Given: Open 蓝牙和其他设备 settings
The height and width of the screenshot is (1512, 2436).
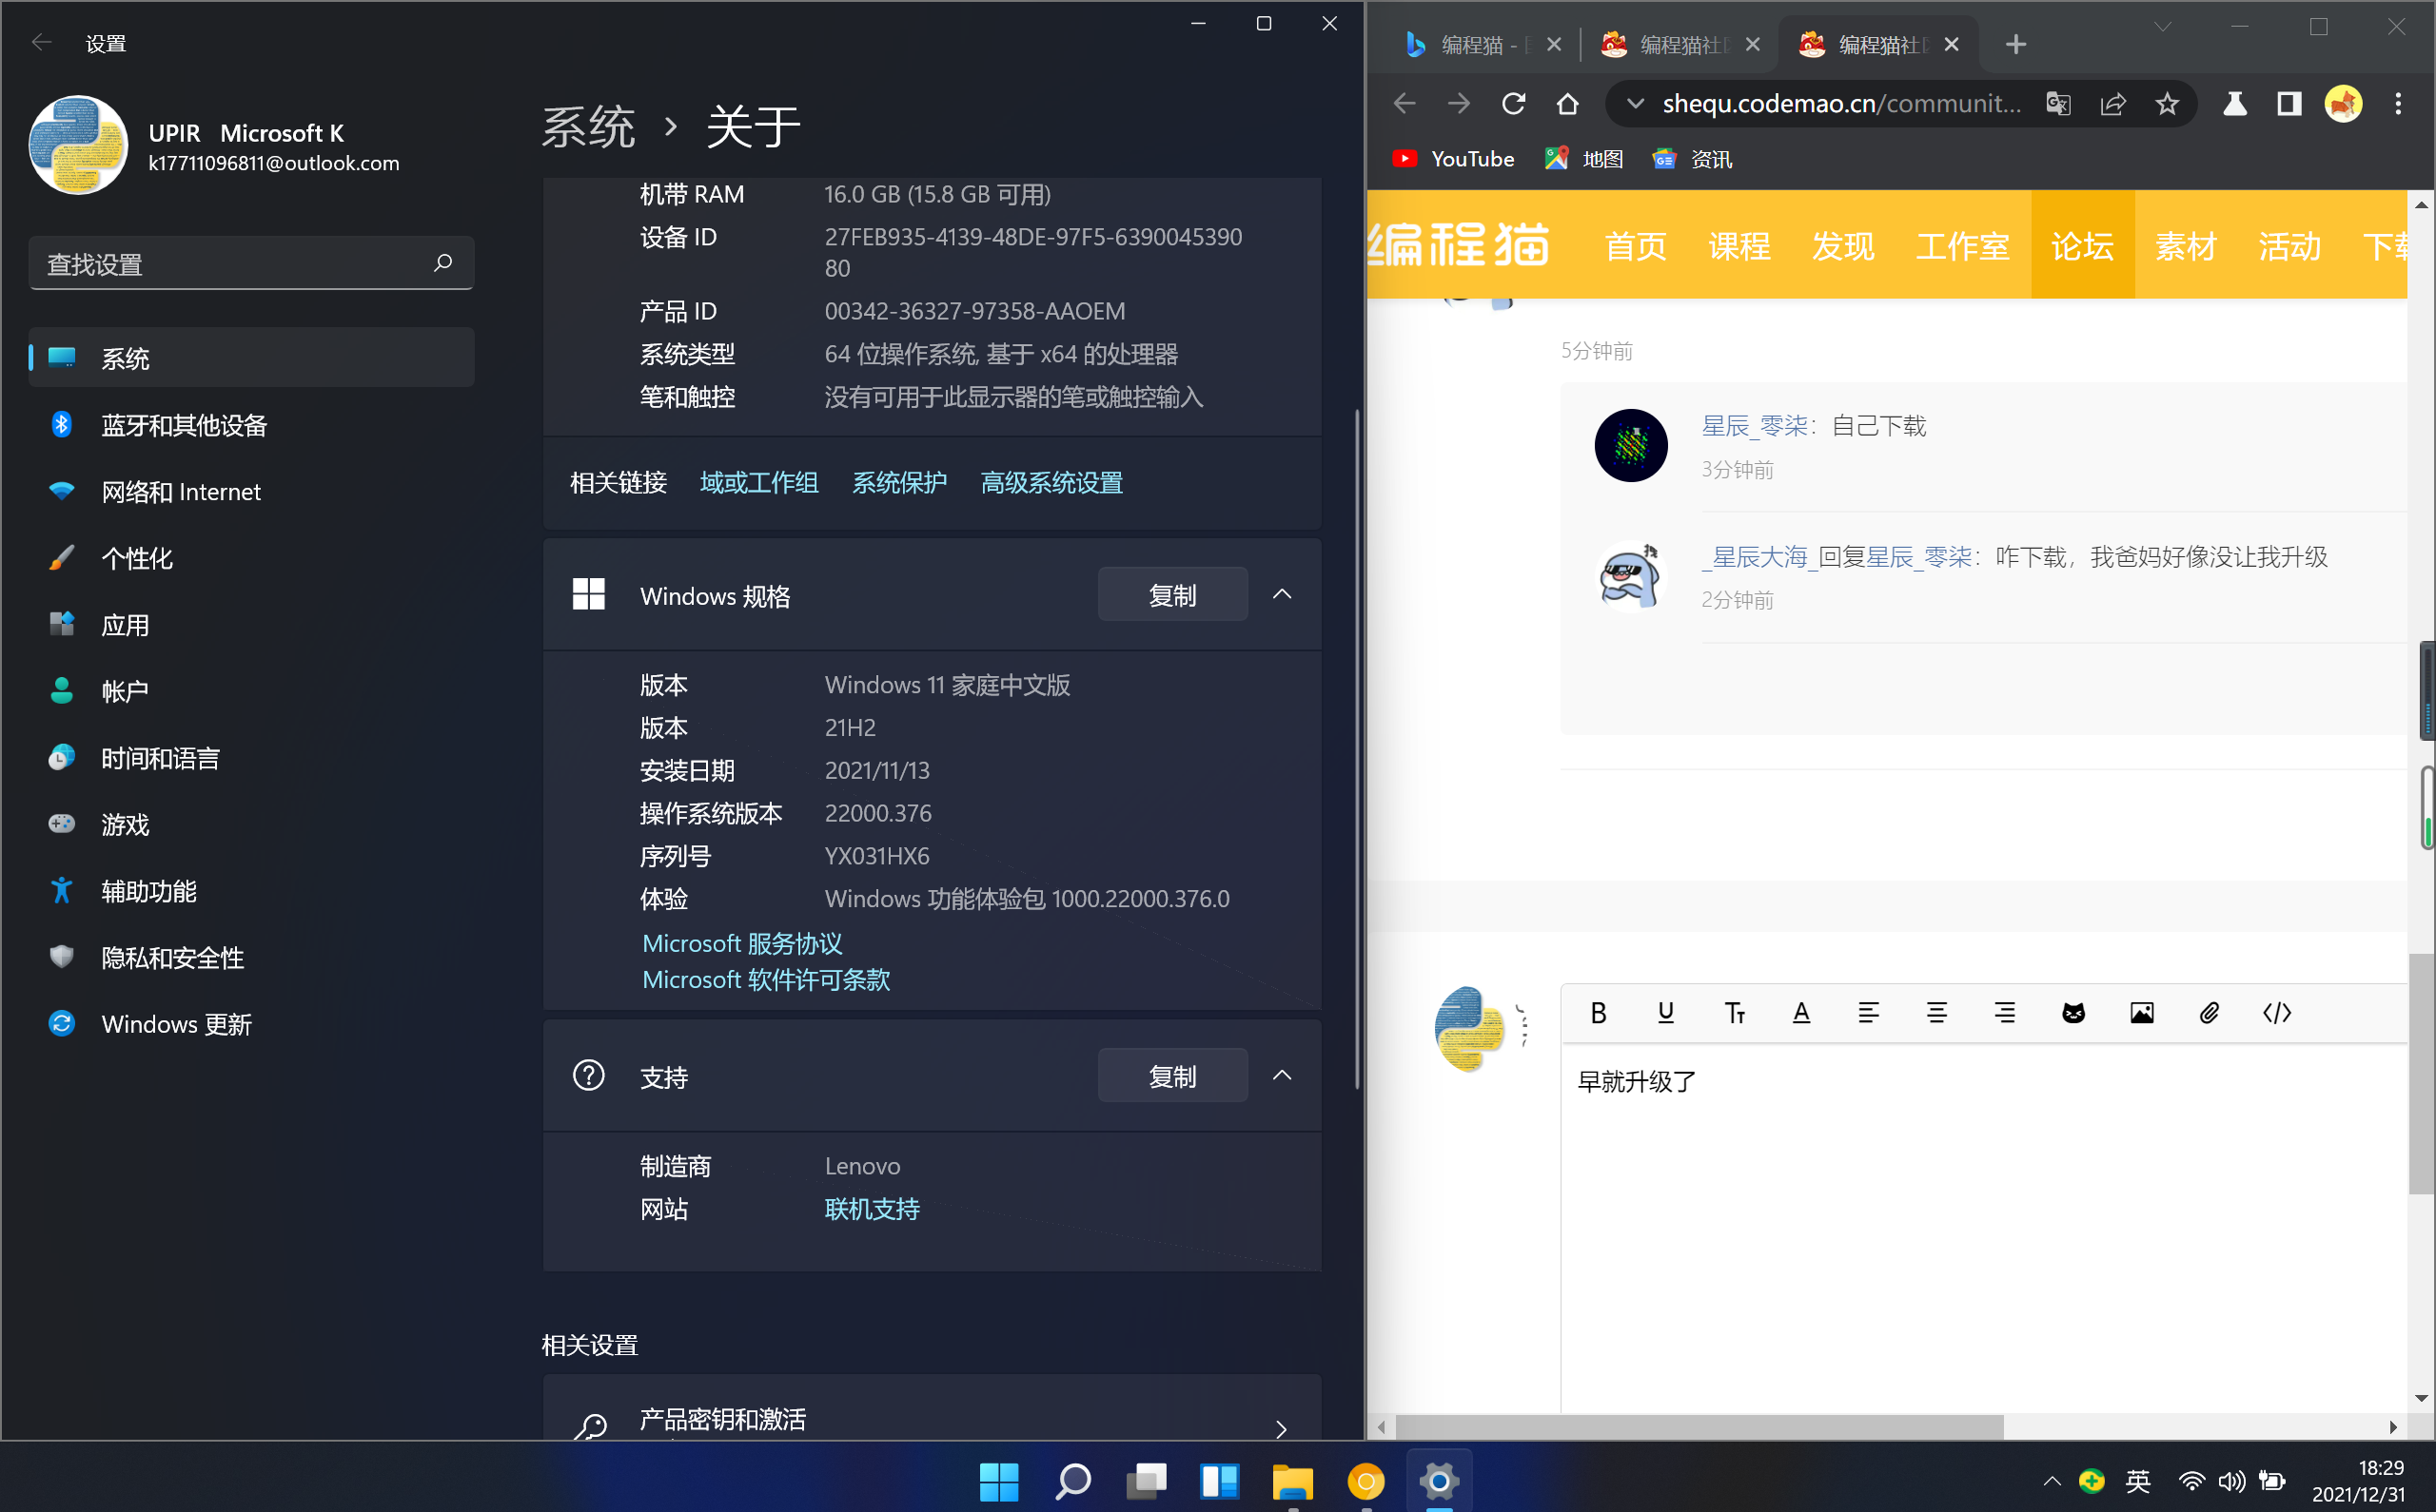Looking at the screenshot, I should point(251,425).
